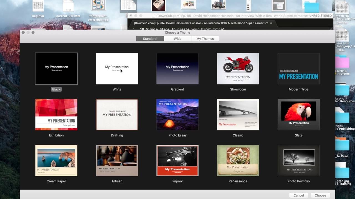Pick the Slate theme with parrot photo
The width and height of the screenshot is (355, 199).
(299, 114)
